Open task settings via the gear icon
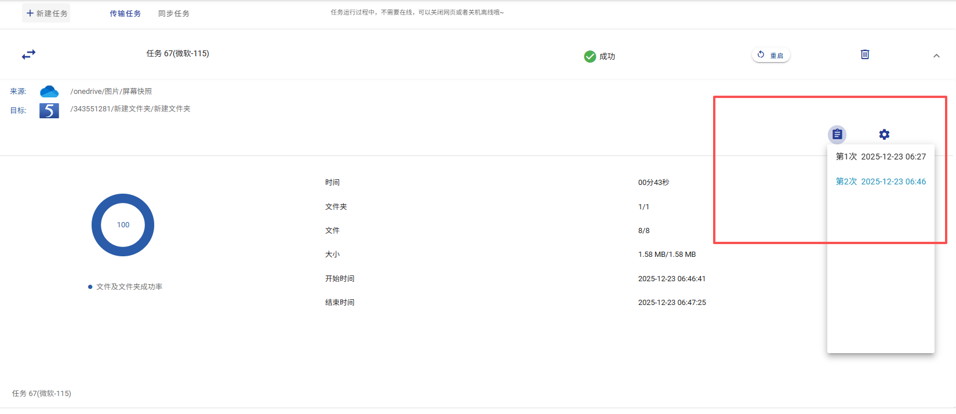Viewport: 956px width, 414px height. click(884, 135)
